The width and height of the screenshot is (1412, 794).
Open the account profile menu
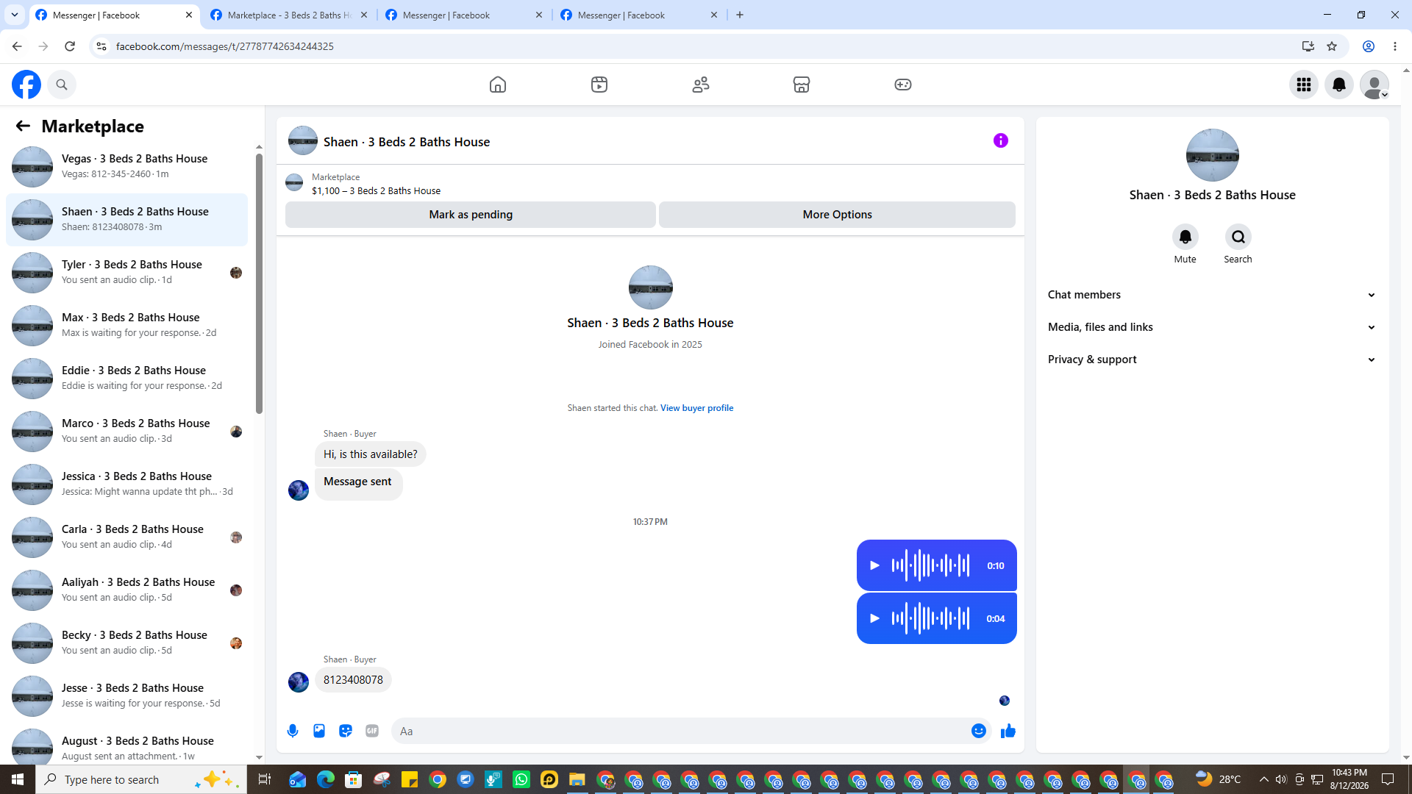[1374, 85]
